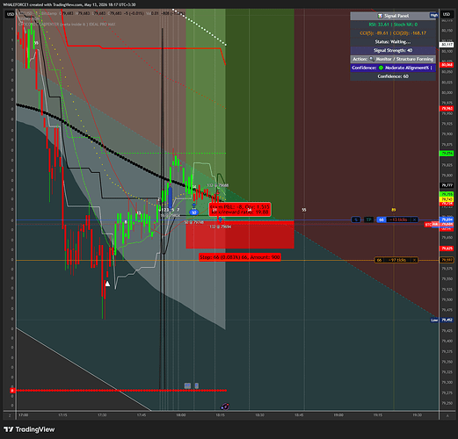
Task: Click the RSI: 33.61 | Stoch %K row
Action: (393, 25)
